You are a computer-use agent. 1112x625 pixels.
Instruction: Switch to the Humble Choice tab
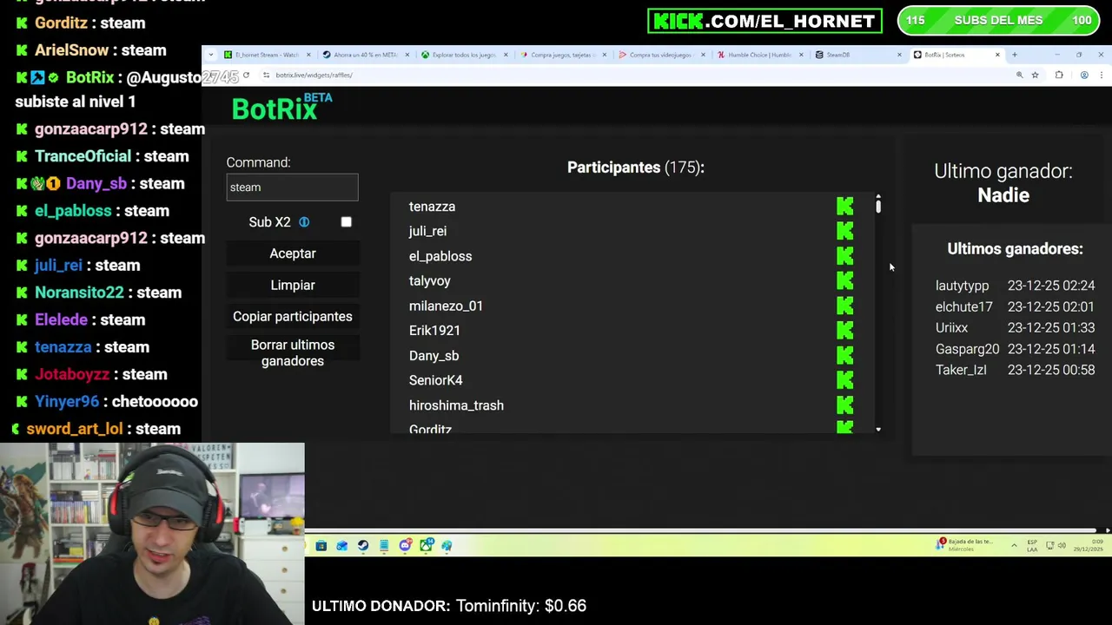pyautogui.click(x=759, y=55)
